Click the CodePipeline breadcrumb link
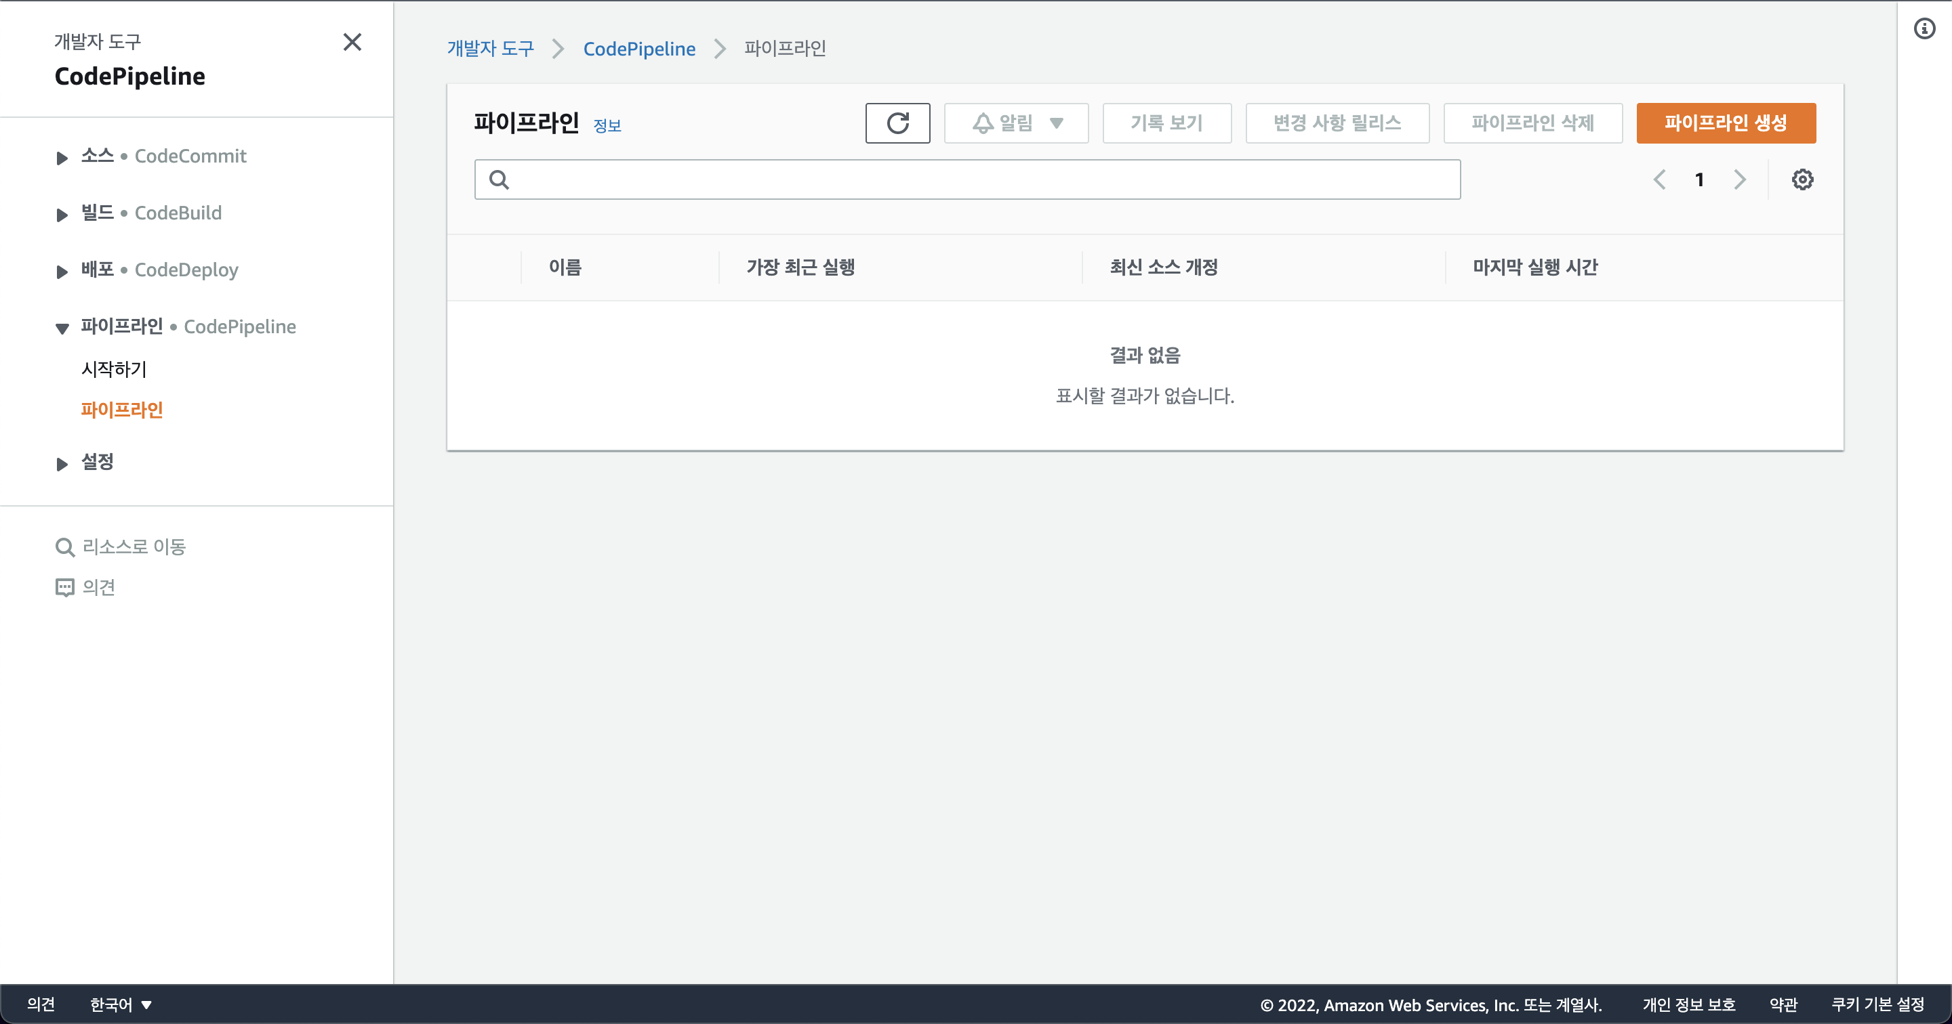 (638, 49)
